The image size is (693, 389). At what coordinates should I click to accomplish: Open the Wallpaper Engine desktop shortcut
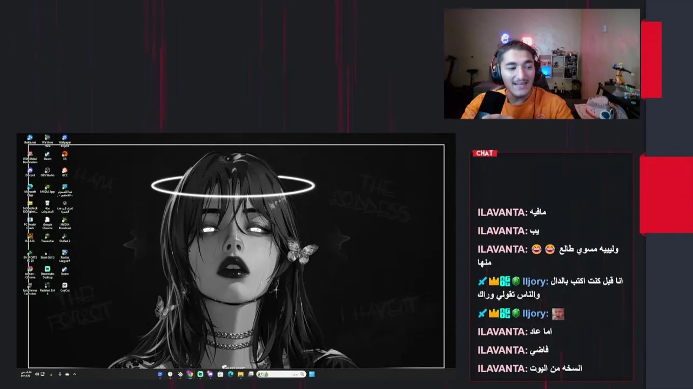point(65,140)
